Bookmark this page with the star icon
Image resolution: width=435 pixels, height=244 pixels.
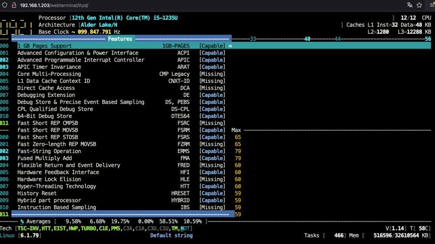(x=419, y=5)
